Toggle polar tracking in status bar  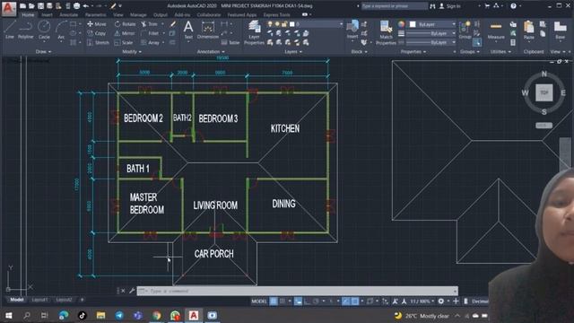point(316,301)
